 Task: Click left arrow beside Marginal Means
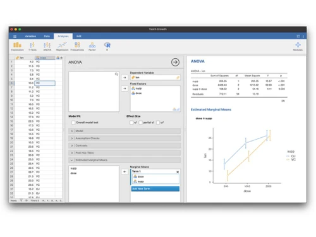point(125,172)
